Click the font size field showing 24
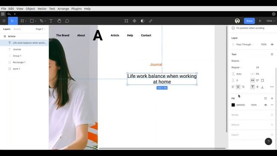This screenshot has width=277, height=156. (x=258, y=68)
